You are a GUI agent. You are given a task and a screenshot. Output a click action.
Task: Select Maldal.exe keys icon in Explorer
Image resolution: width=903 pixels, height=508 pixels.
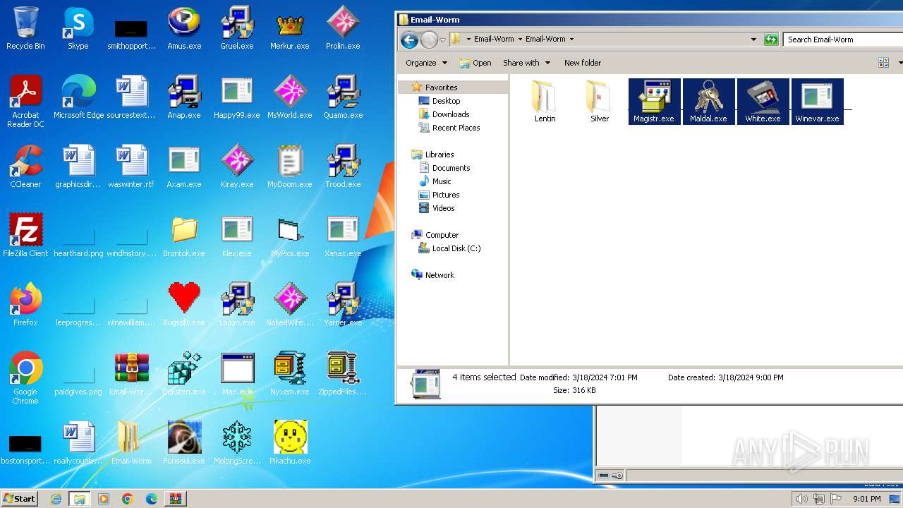pyautogui.click(x=708, y=102)
